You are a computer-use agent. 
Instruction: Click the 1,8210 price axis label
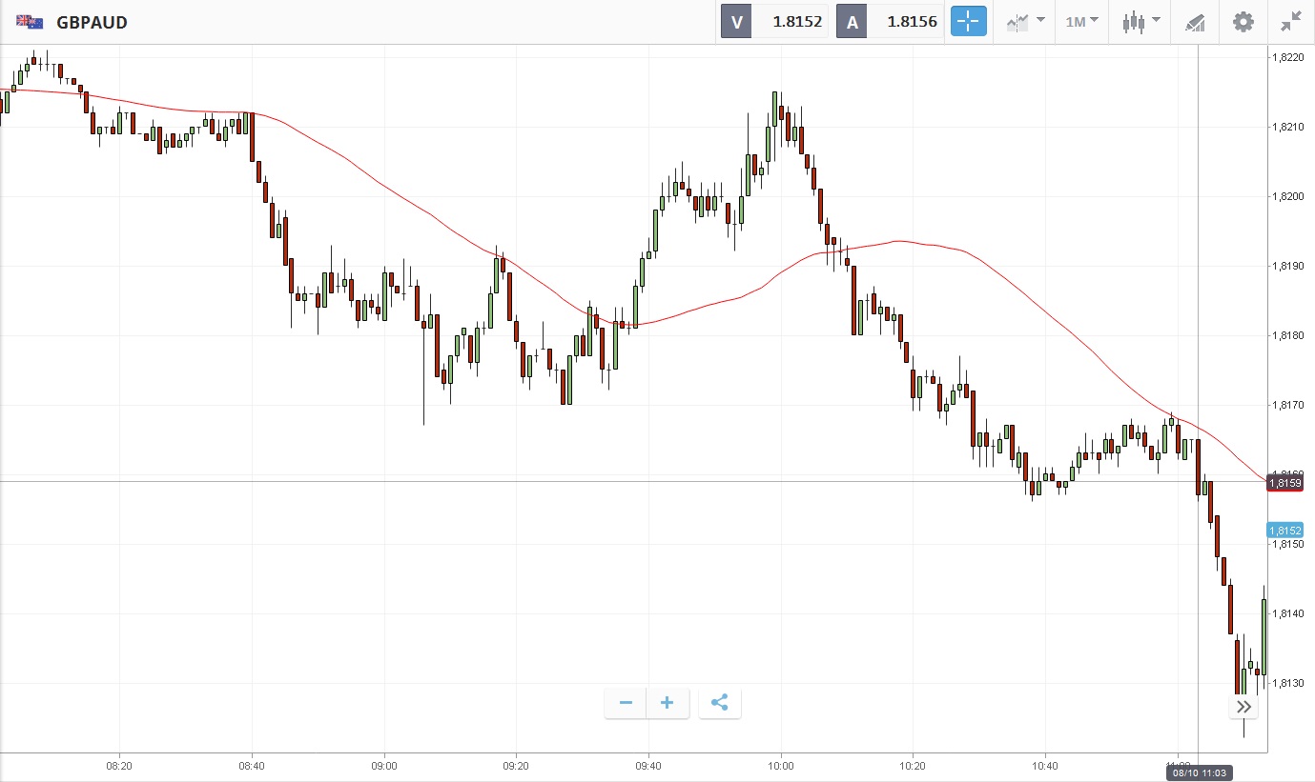pos(1287,127)
